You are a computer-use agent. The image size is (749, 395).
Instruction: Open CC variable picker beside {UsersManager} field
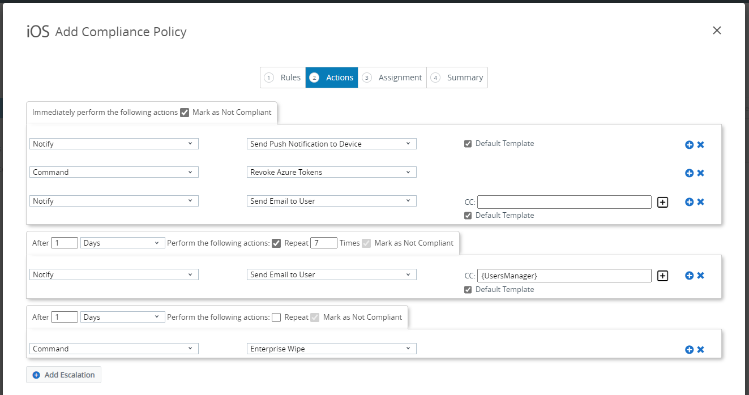tap(662, 276)
